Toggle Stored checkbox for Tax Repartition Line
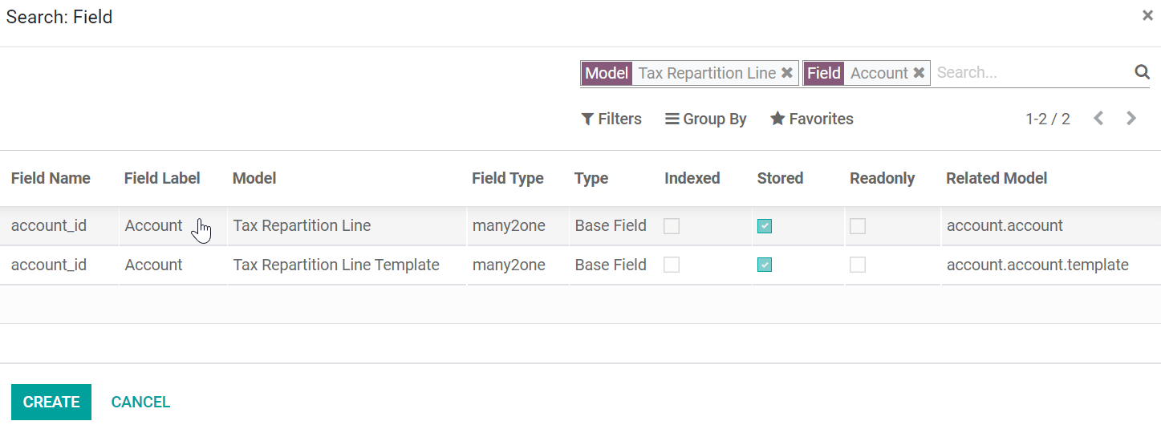This screenshot has width=1161, height=429. click(x=765, y=226)
